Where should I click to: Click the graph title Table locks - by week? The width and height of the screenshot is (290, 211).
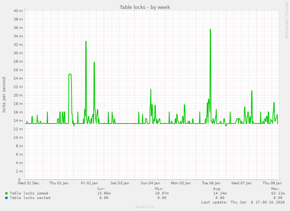point(145,7)
